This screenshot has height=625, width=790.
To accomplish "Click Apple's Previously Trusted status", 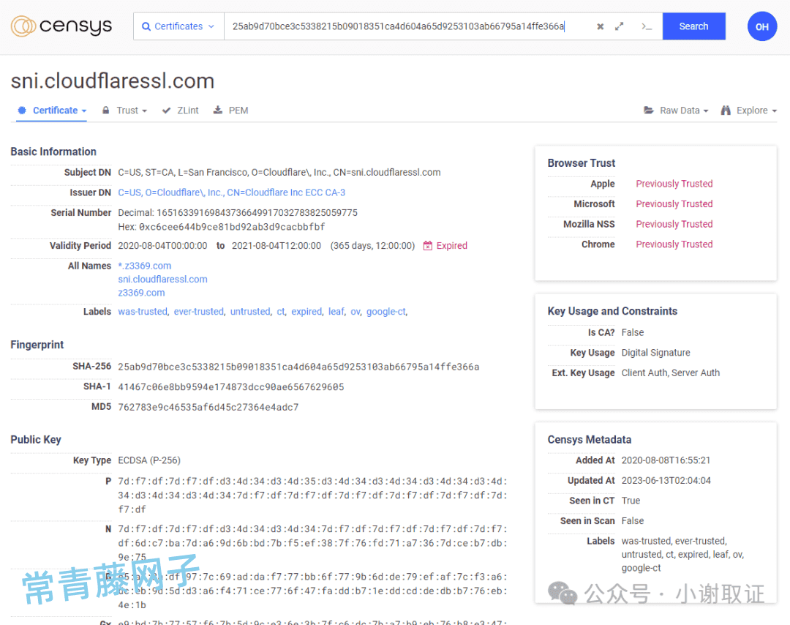I will (x=674, y=184).
